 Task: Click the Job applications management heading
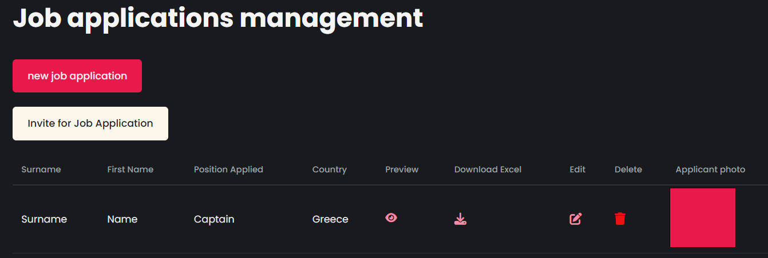click(x=218, y=18)
